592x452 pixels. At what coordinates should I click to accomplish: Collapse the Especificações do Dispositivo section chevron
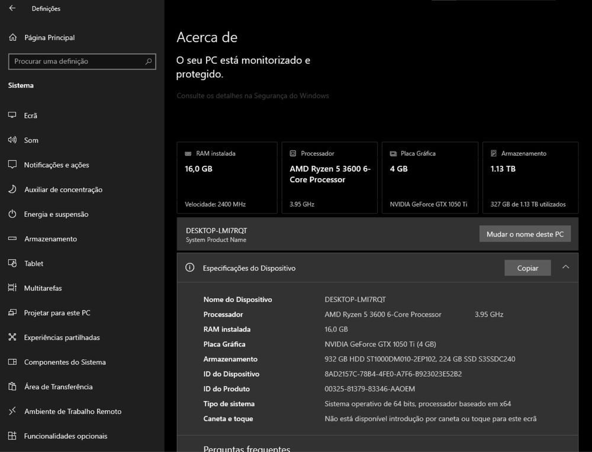click(x=565, y=267)
